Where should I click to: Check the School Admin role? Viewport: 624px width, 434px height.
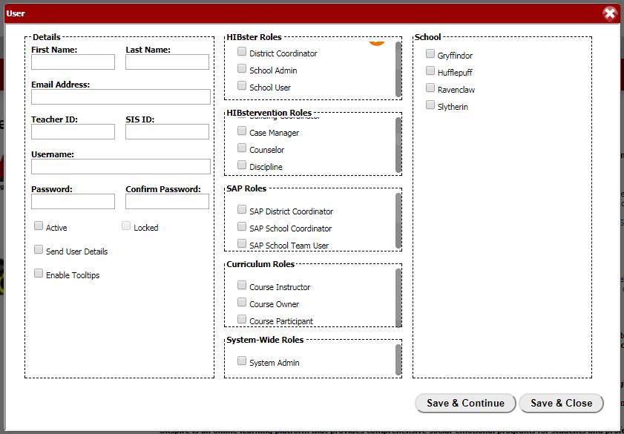(x=242, y=68)
